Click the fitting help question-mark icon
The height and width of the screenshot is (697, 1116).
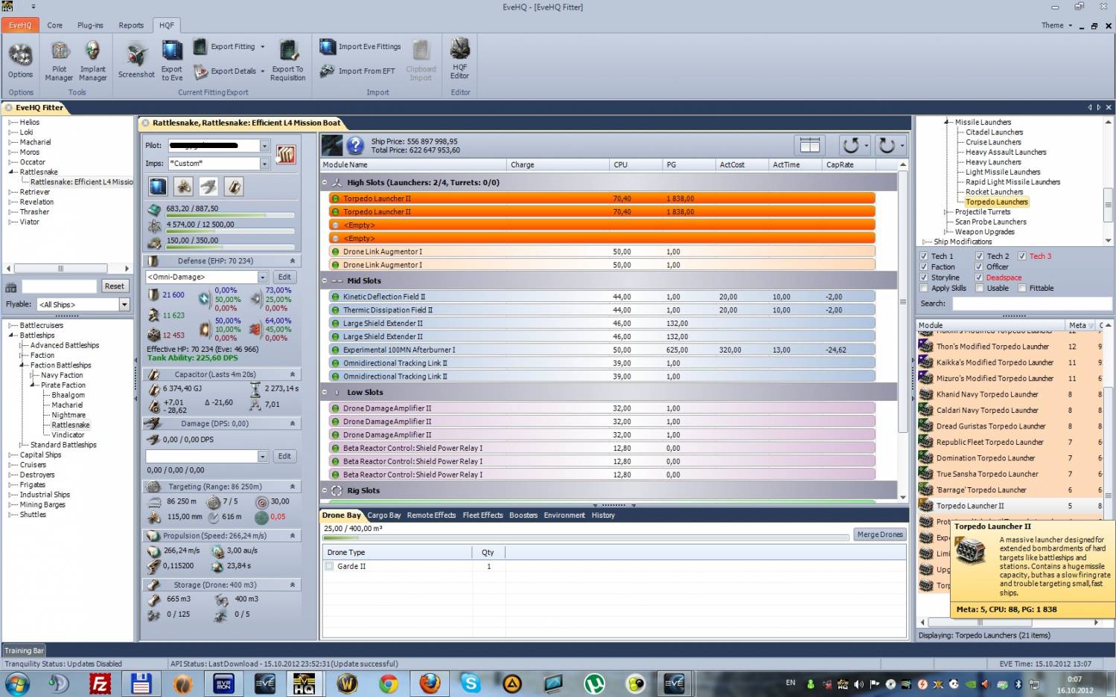pyautogui.click(x=356, y=145)
